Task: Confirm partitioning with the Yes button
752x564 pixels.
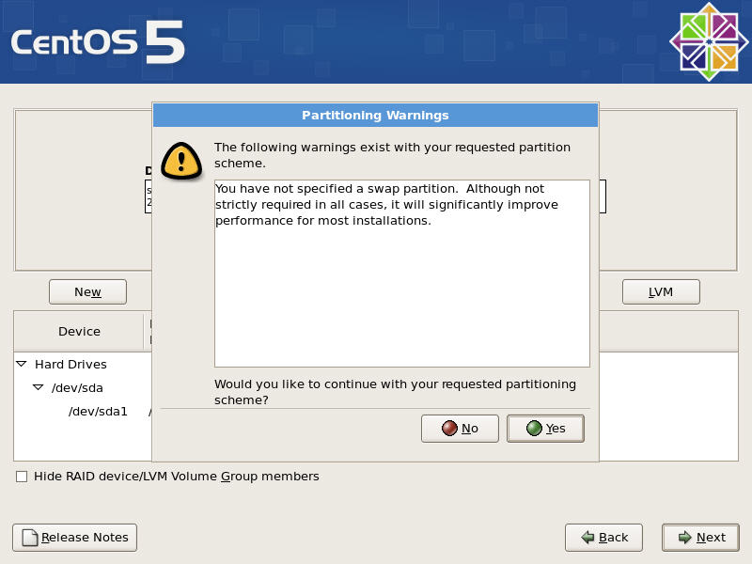Action: pos(545,429)
